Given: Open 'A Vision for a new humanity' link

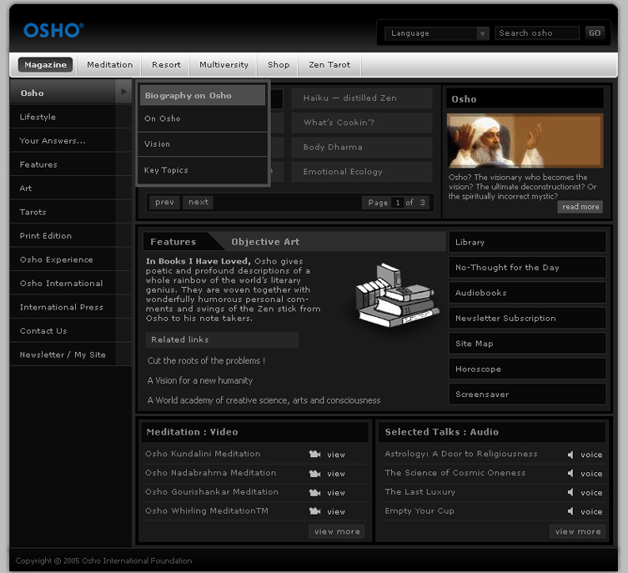Looking at the screenshot, I should (200, 380).
